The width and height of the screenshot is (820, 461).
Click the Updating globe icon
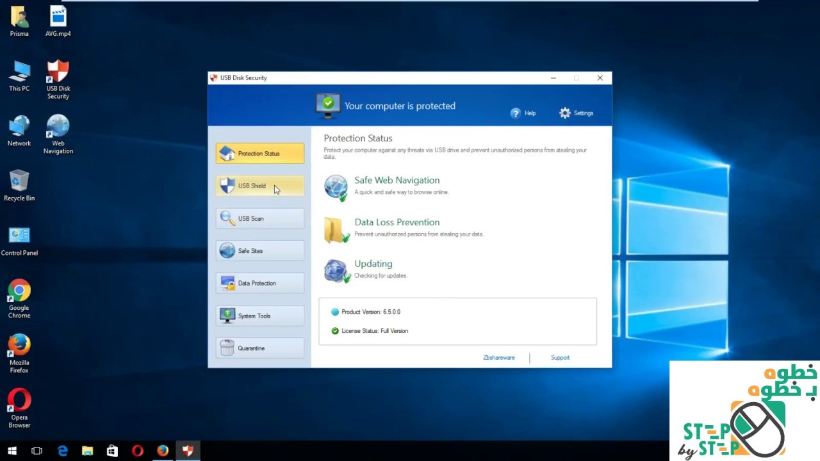click(x=337, y=271)
